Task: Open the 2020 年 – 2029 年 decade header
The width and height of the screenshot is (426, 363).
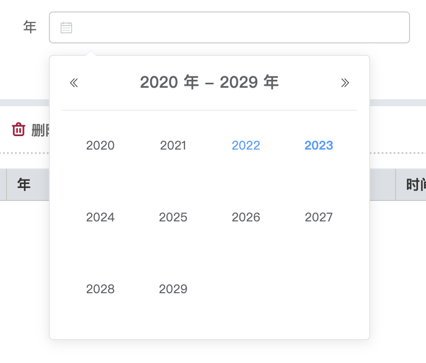Action: click(x=209, y=82)
